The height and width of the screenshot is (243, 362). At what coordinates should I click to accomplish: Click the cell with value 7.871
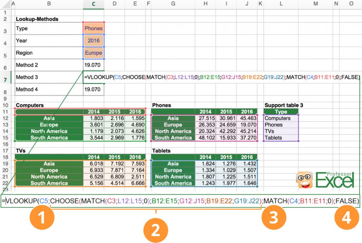click(115, 170)
